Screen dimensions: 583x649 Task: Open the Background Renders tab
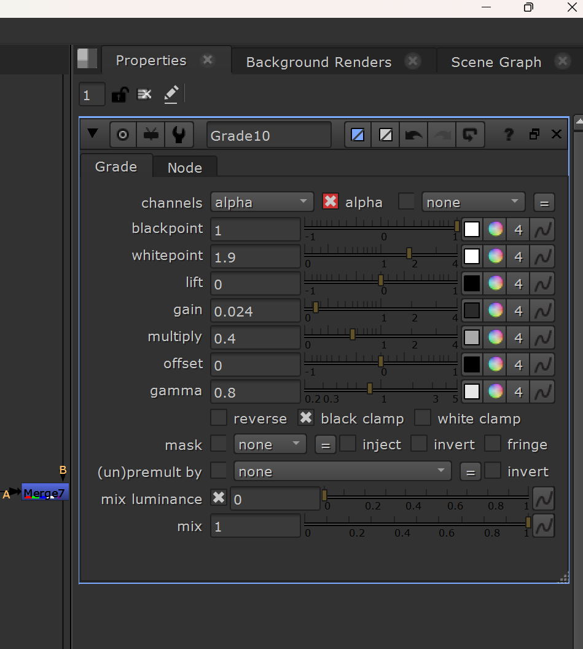click(319, 61)
